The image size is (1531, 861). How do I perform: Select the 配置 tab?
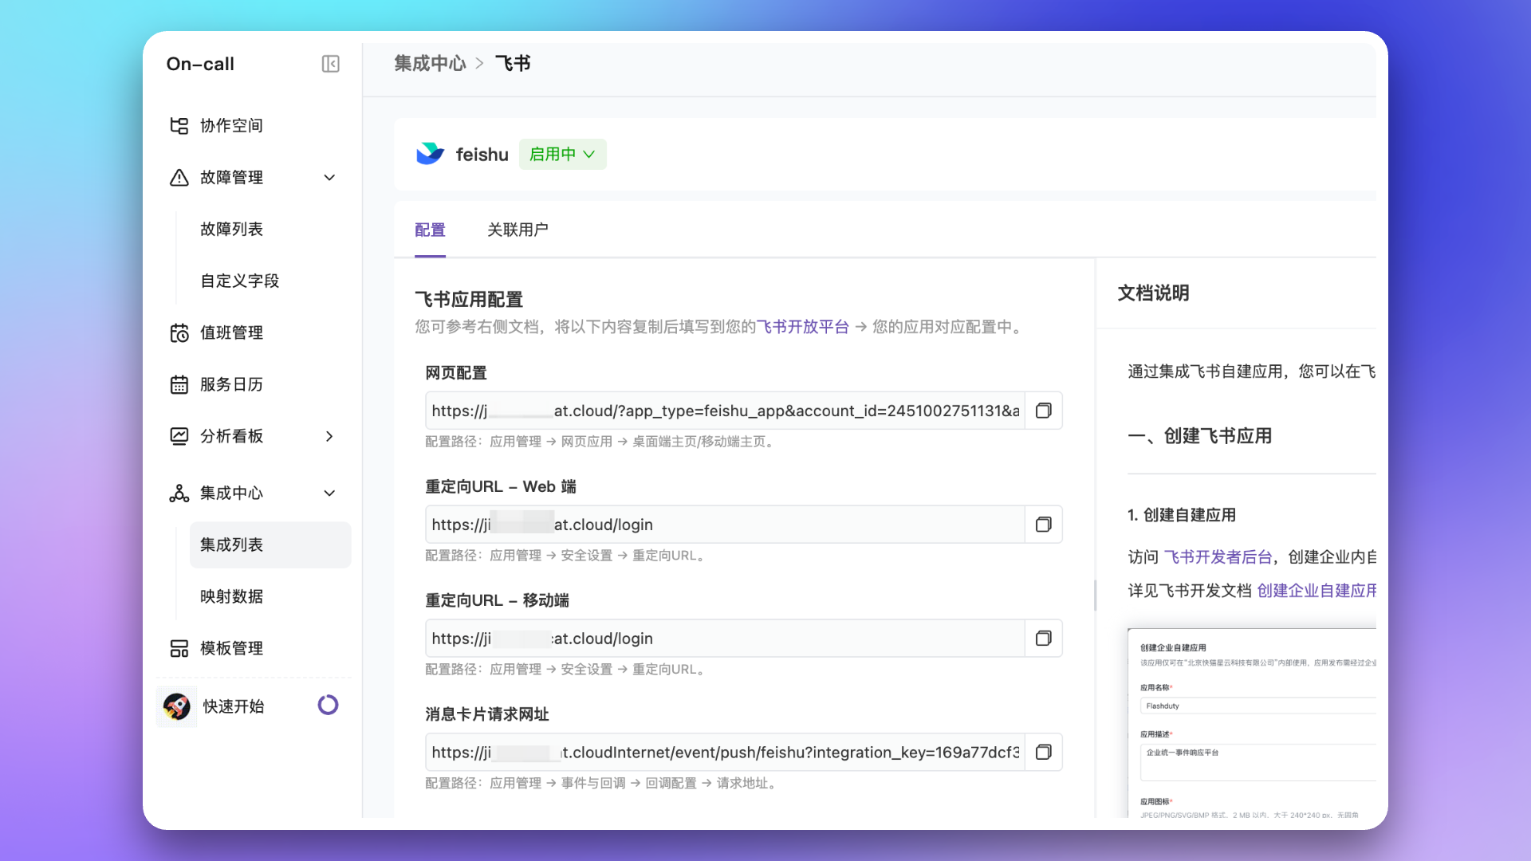[x=430, y=230]
